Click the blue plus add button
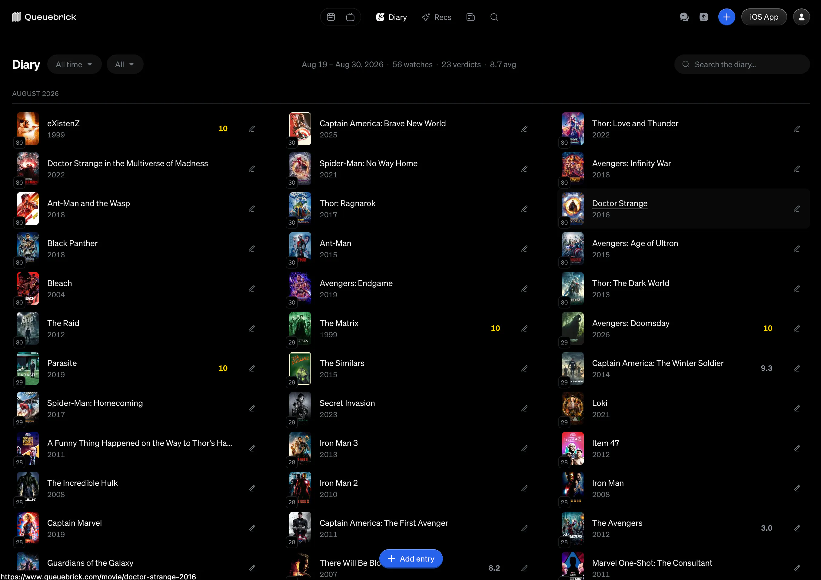This screenshot has width=821, height=580. click(x=726, y=17)
